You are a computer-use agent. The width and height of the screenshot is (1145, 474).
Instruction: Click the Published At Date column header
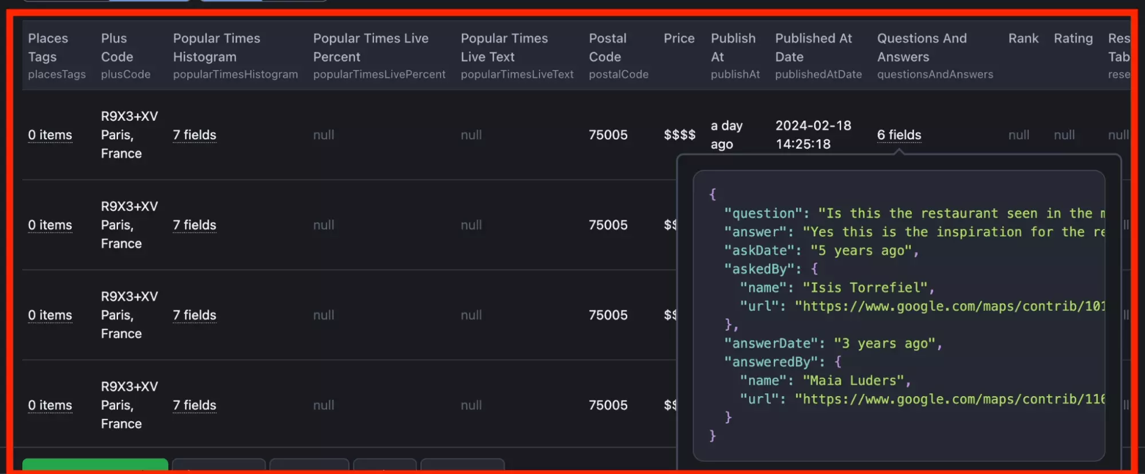813,48
